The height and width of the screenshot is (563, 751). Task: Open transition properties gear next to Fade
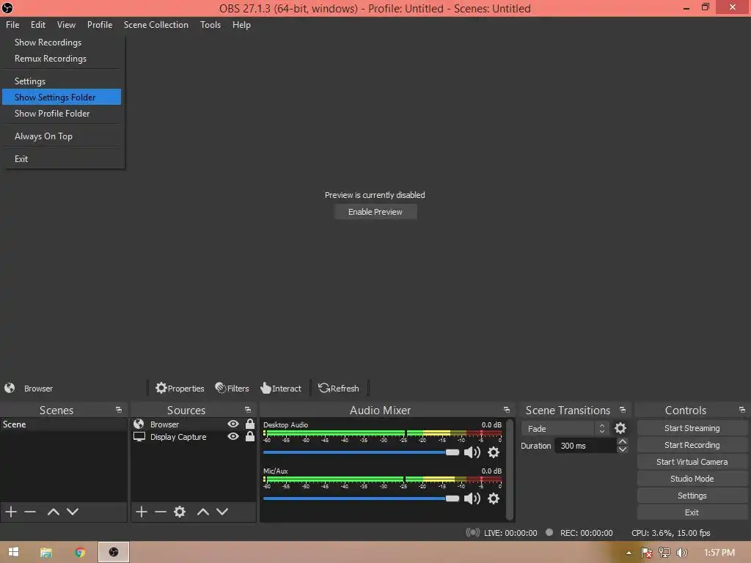pyautogui.click(x=620, y=428)
